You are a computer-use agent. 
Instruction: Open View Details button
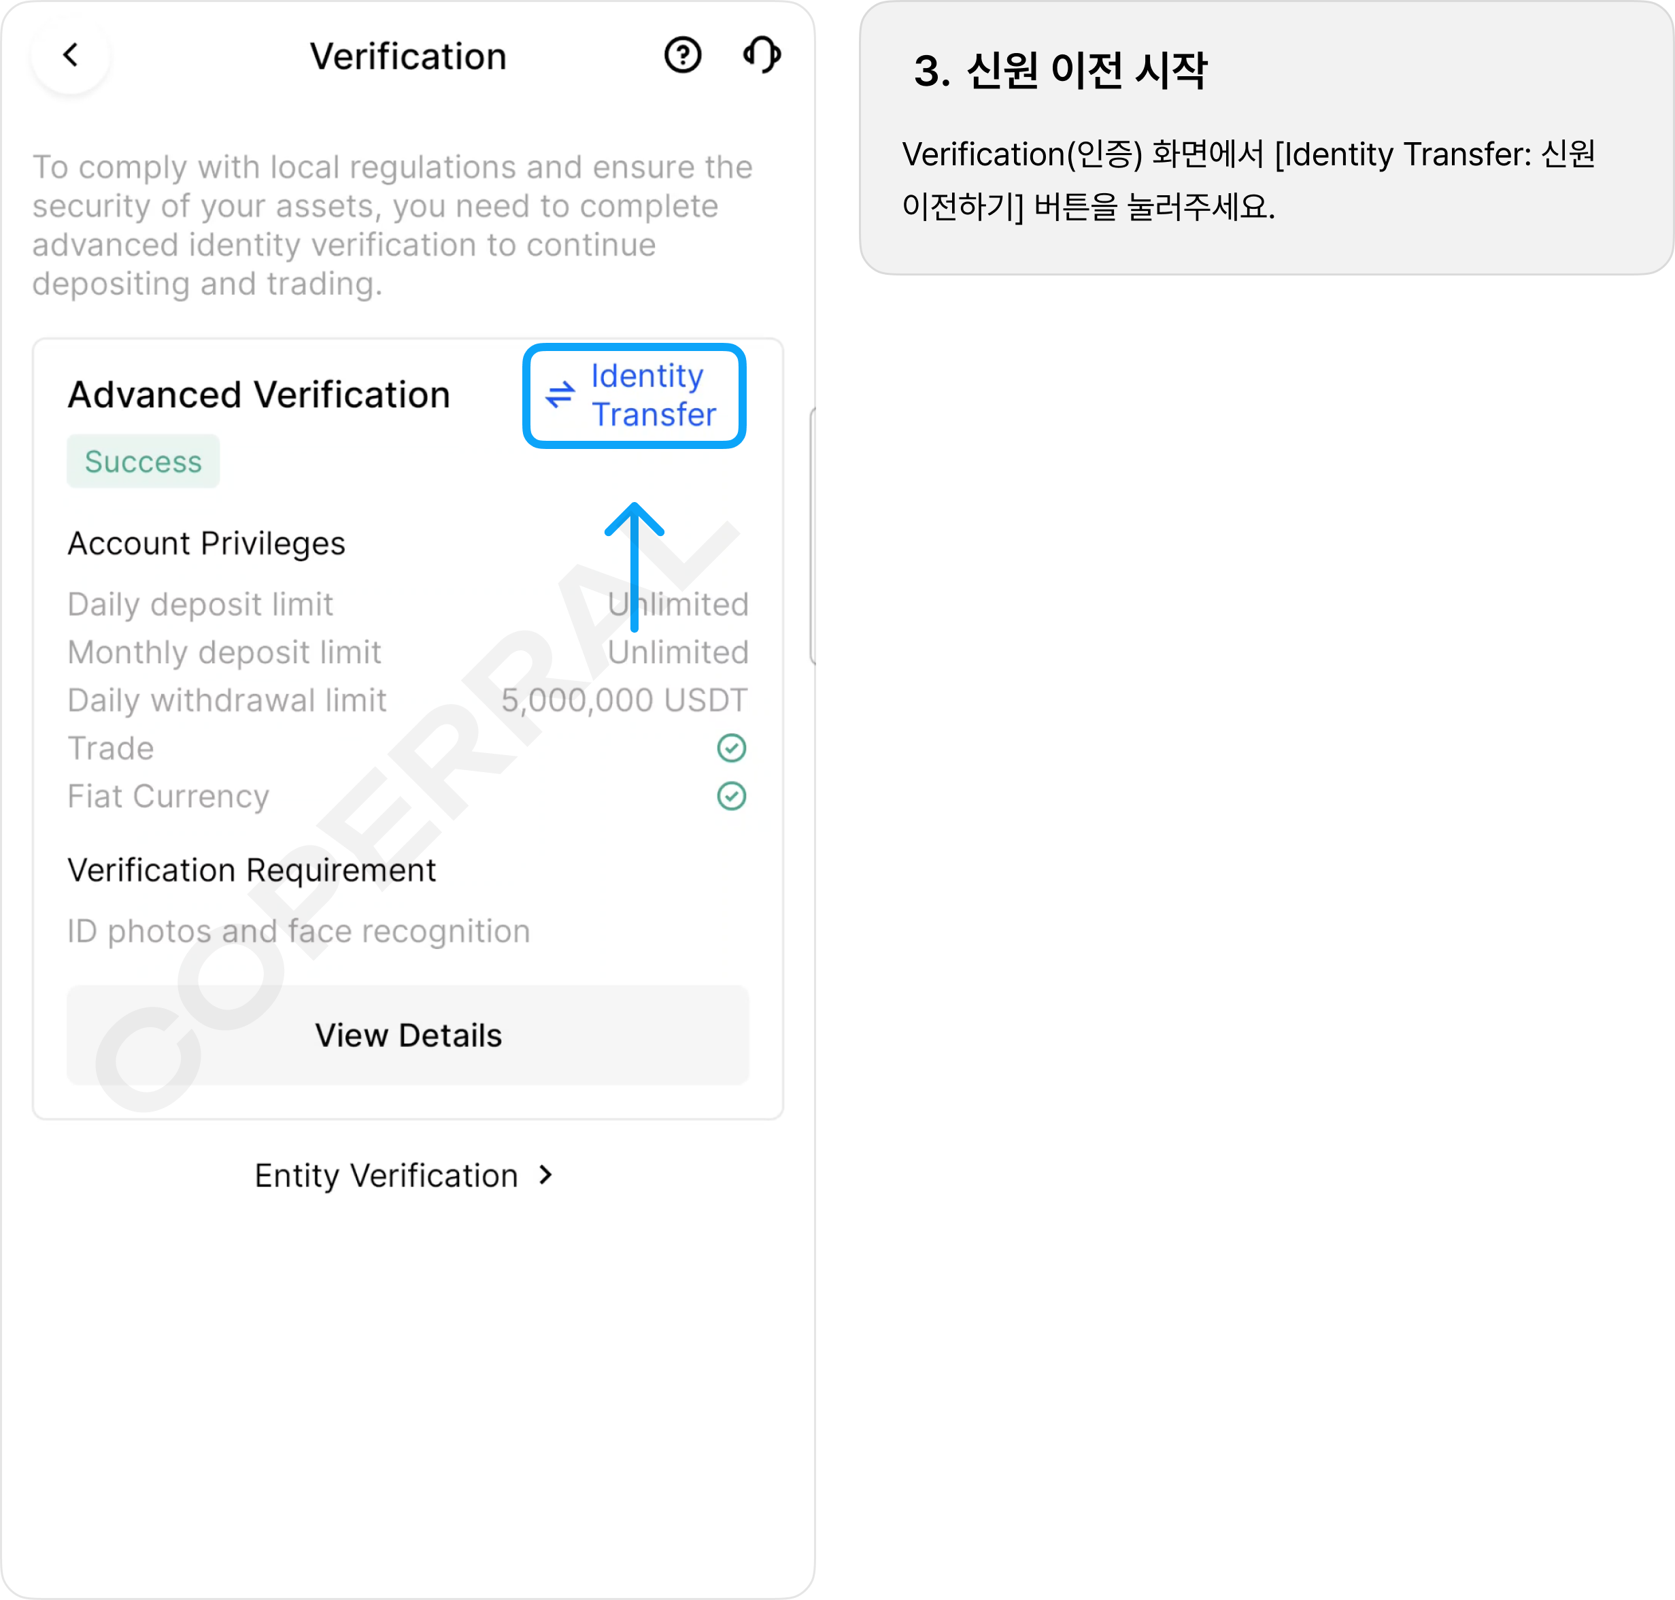pos(407,1035)
